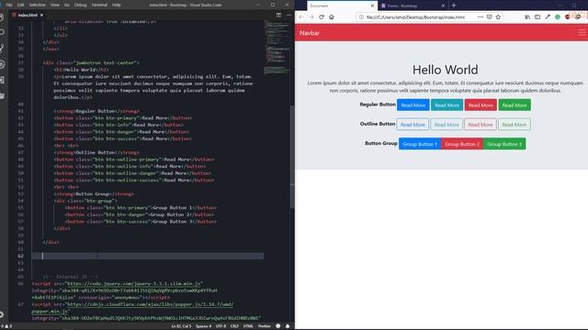
Task: Change line endings via CRLF status item
Action: 234,326
